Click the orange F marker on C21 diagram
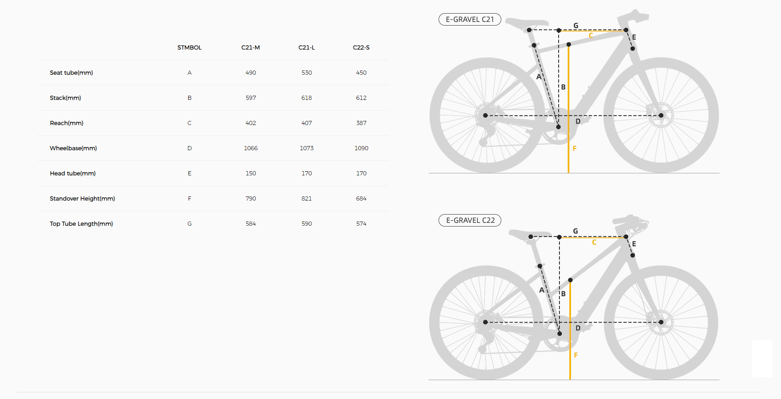 pyautogui.click(x=574, y=149)
